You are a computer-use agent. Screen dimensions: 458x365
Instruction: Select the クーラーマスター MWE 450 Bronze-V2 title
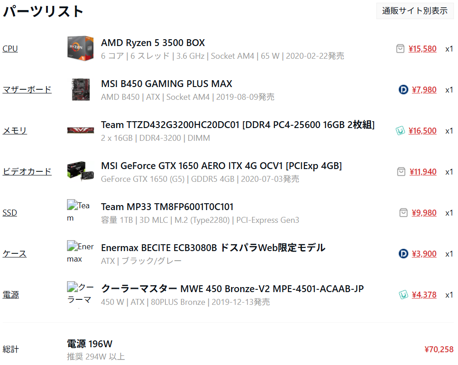232,289
